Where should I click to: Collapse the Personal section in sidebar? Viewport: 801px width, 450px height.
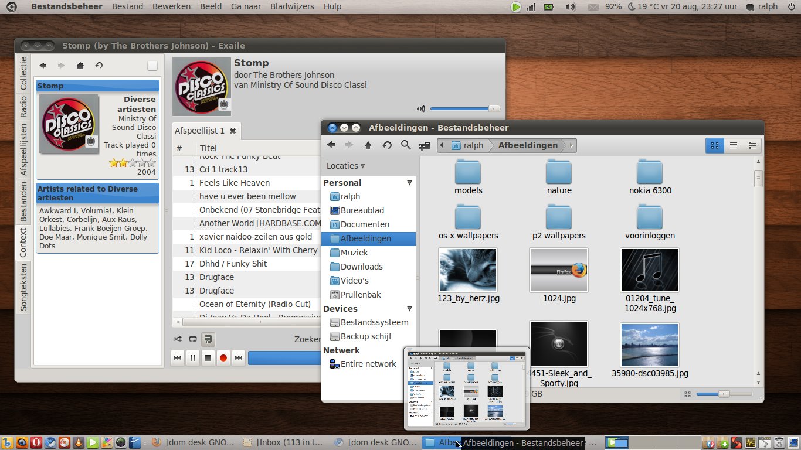[409, 183]
